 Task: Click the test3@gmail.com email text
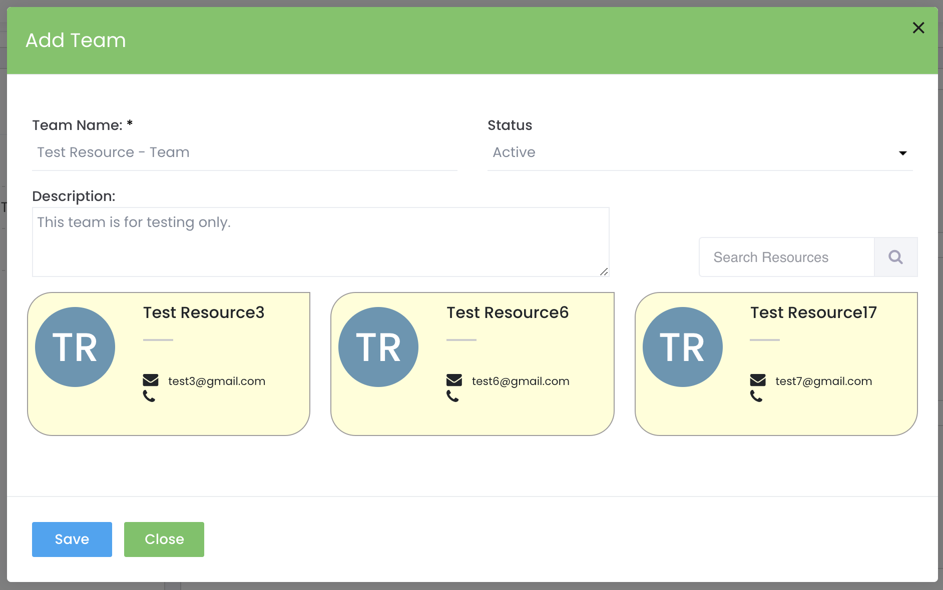217,381
